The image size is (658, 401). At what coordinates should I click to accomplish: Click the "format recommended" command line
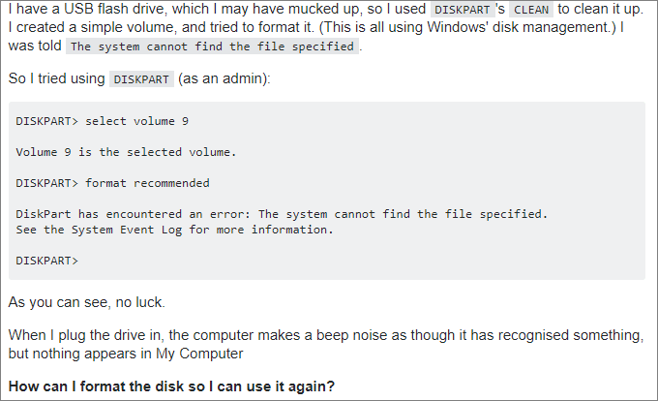[x=112, y=183]
